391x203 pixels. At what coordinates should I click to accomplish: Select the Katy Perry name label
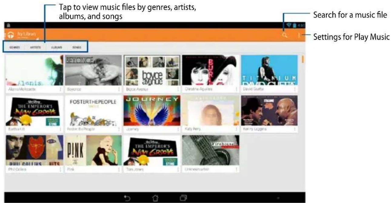tap(192, 129)
